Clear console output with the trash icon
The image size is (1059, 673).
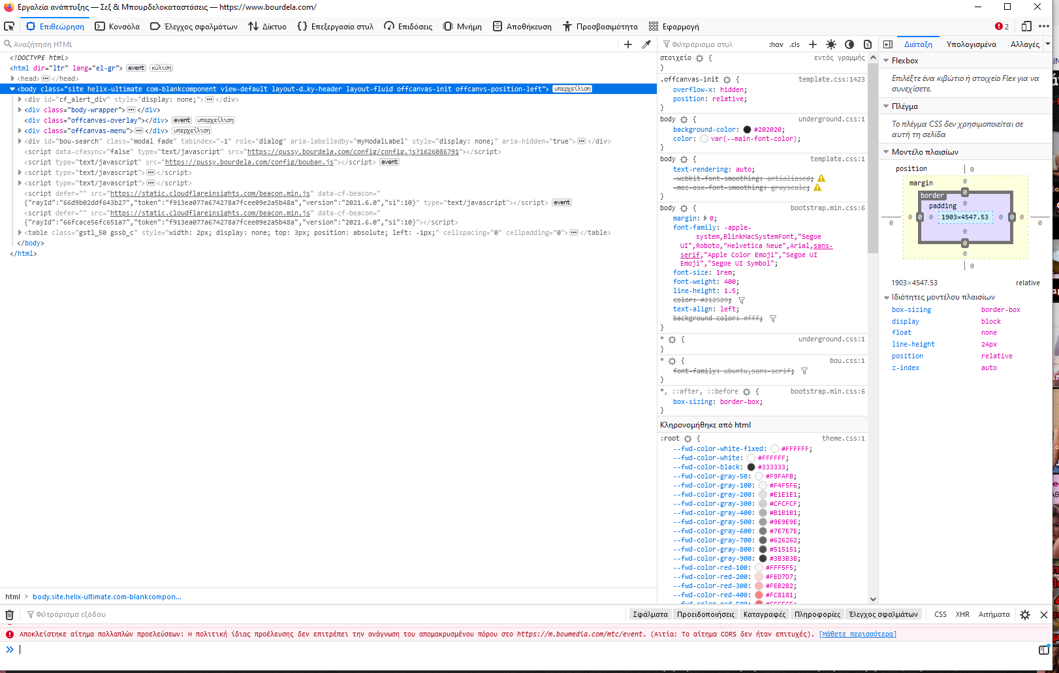[x=10, y=615]
